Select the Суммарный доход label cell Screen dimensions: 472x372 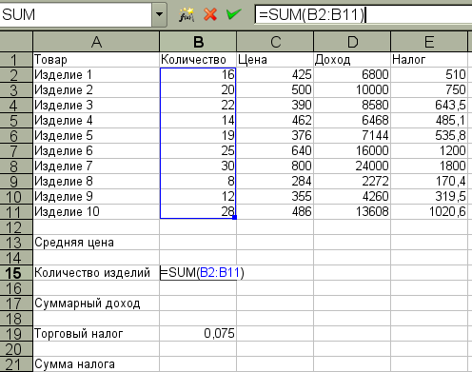click(96, 303)
